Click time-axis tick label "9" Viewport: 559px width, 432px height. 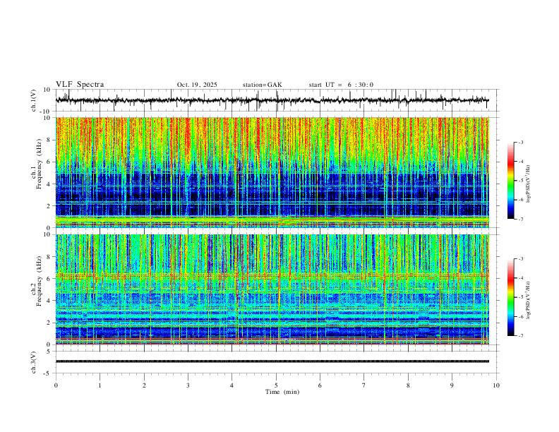pos(452,385)
